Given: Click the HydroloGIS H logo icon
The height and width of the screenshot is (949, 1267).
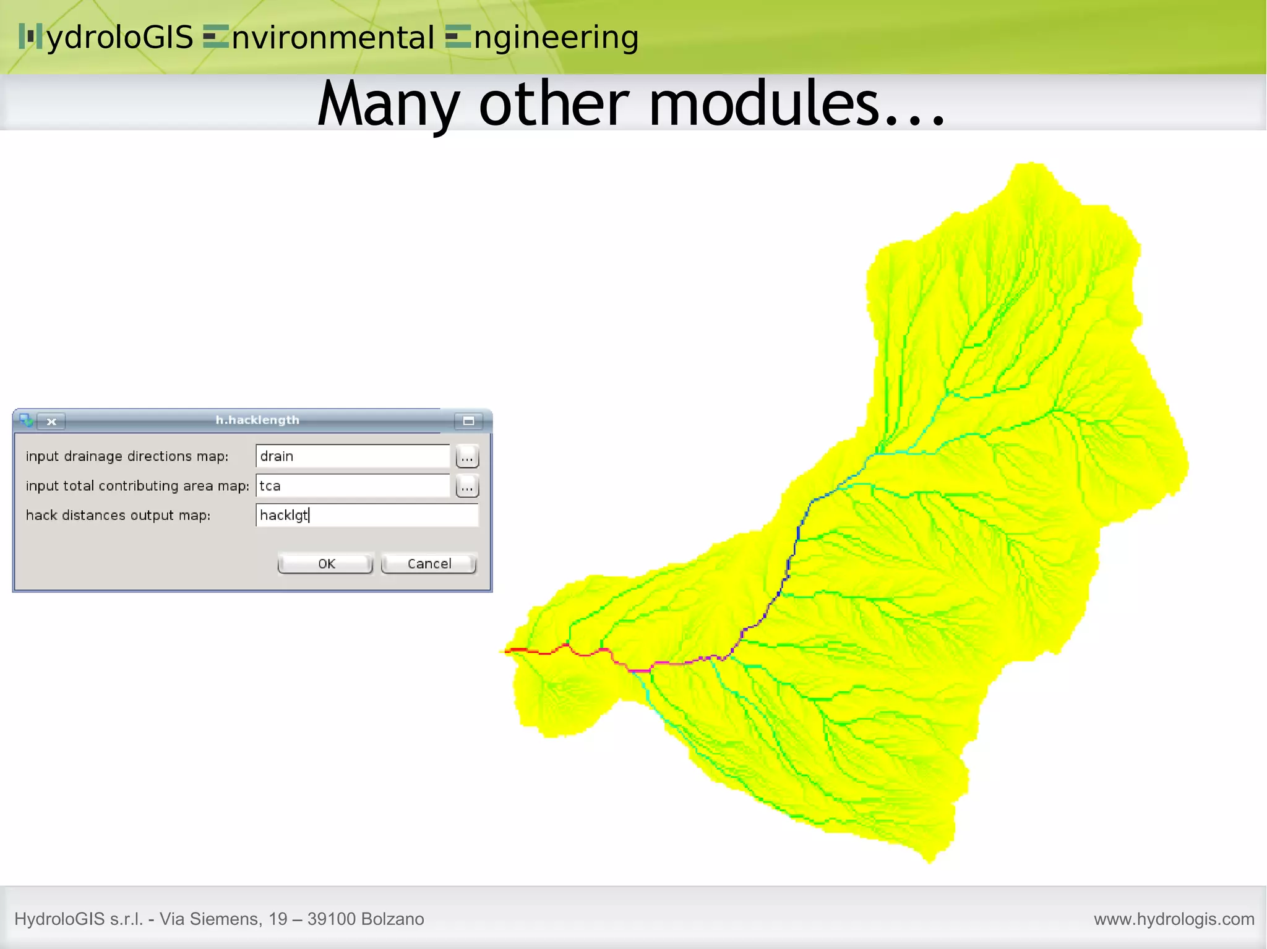Looking at the screenshot, I should (30, 36).
